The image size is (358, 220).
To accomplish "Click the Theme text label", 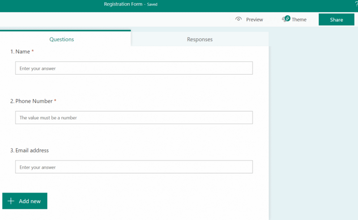I will [299, 20].
